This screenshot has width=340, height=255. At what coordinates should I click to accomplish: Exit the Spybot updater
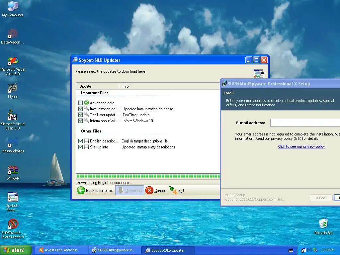[x=177, y=190]
